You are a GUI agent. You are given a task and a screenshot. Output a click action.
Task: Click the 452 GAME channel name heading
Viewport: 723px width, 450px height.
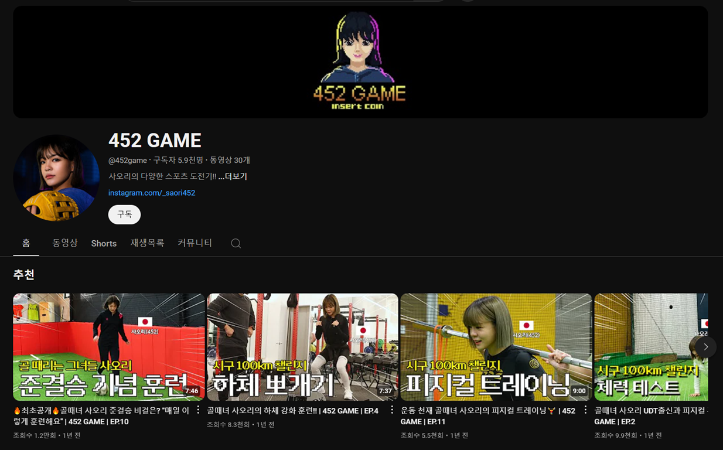pos(155,141)
